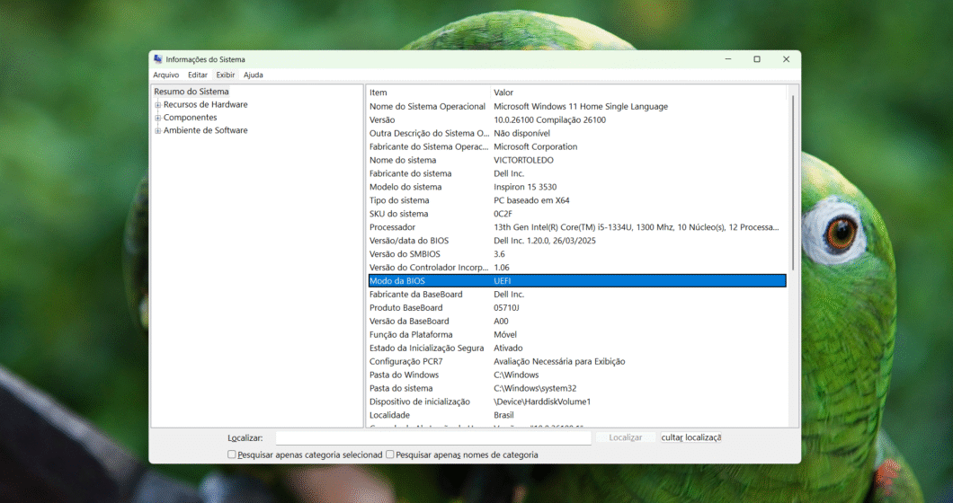The image size is (953, 503).
Task: Select Fabricante do Sistema Operacional row
Action: pyautogui.click(x=577, y=146)
